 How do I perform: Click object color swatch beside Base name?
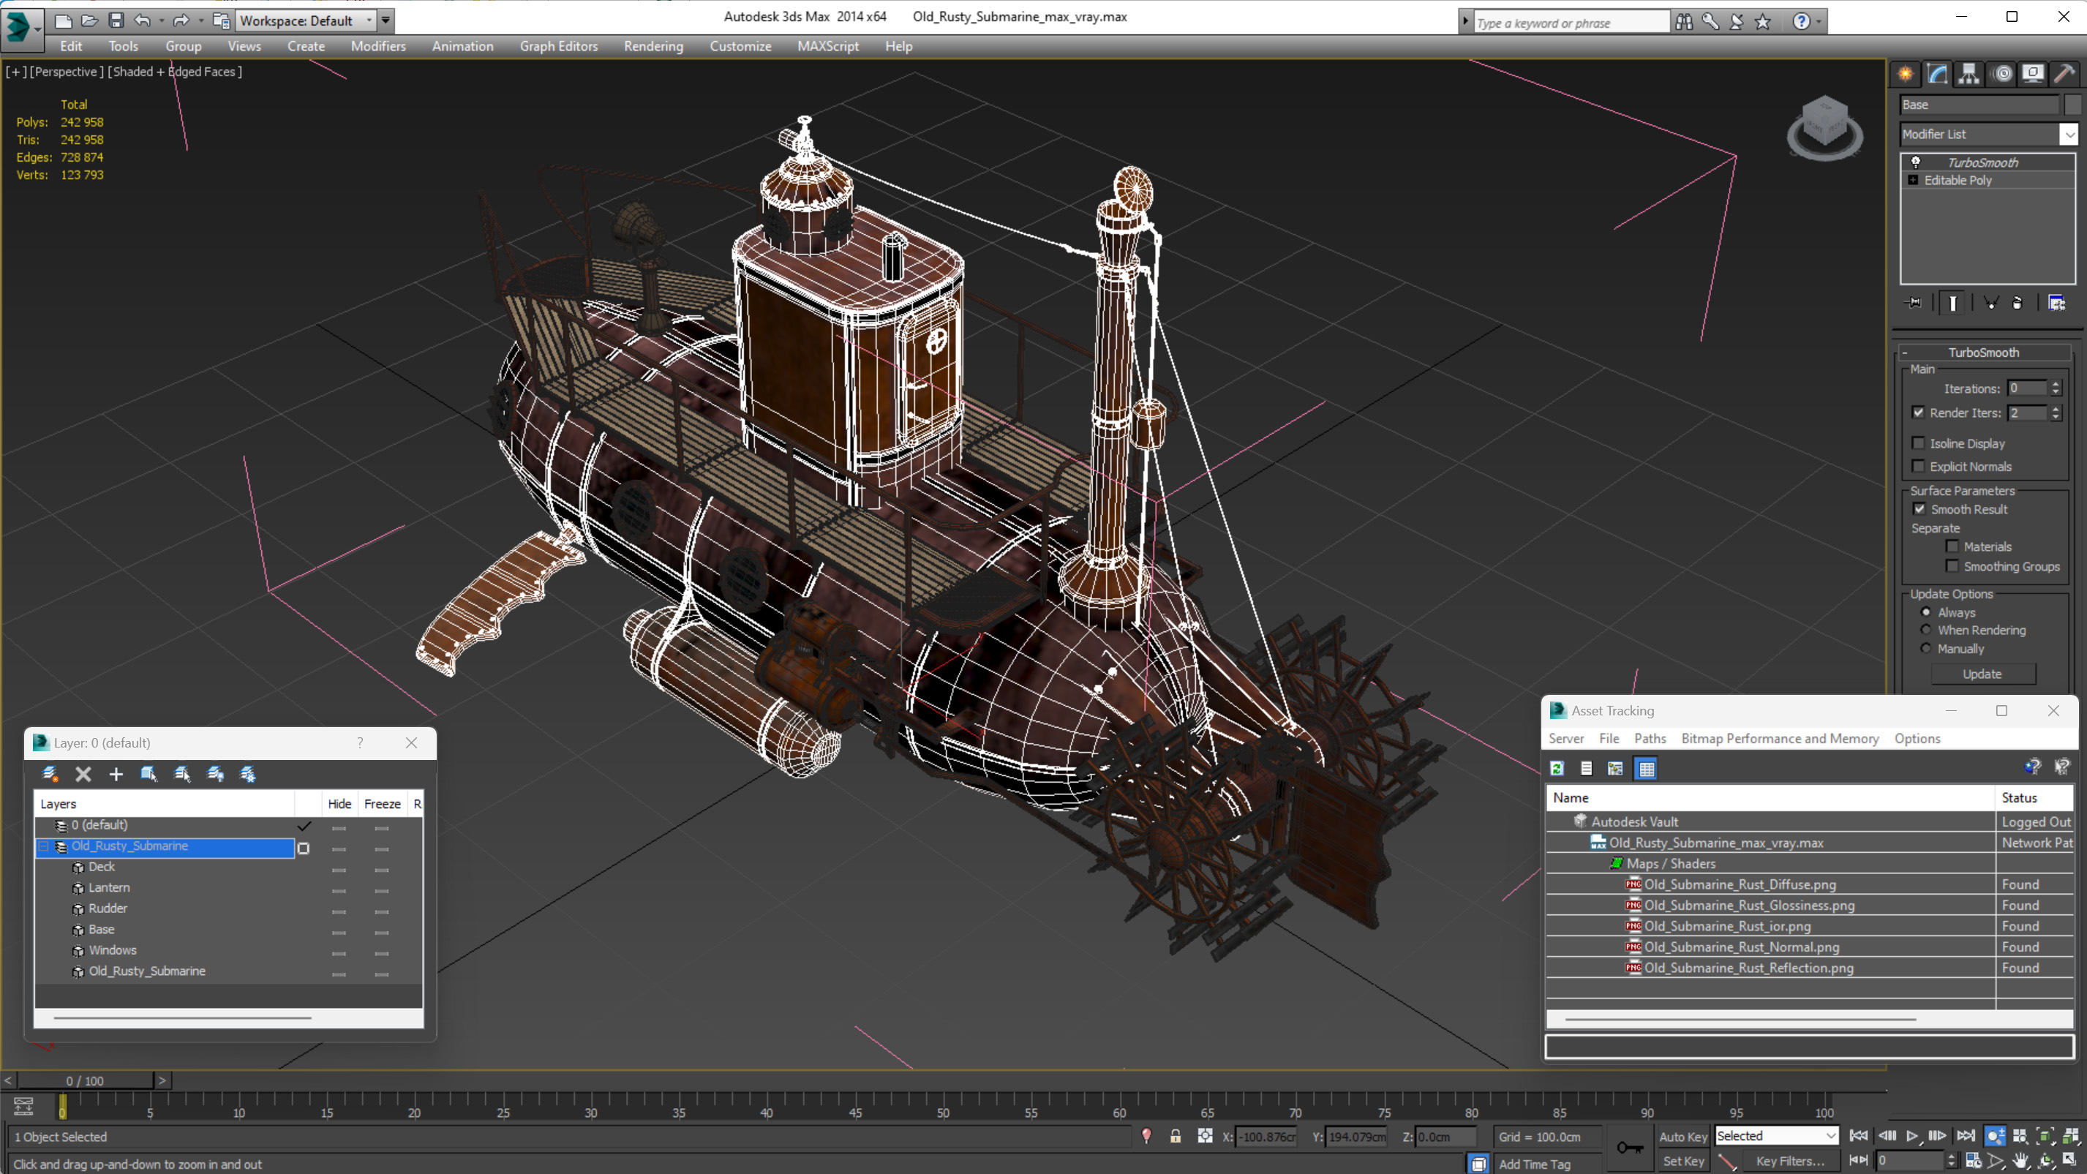pos(2072,105)
